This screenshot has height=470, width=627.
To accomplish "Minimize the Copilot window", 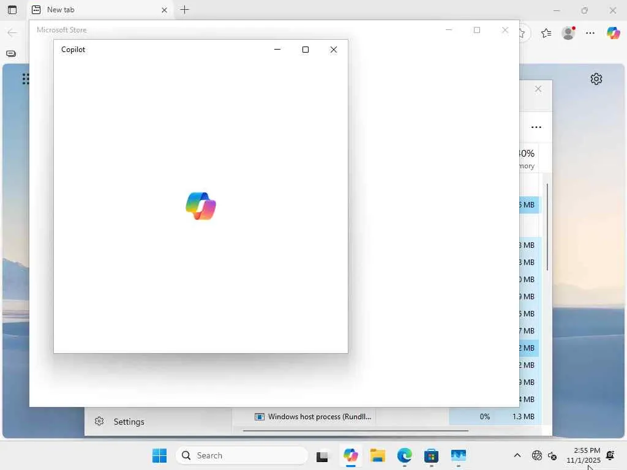I will [x=277, y=50].
